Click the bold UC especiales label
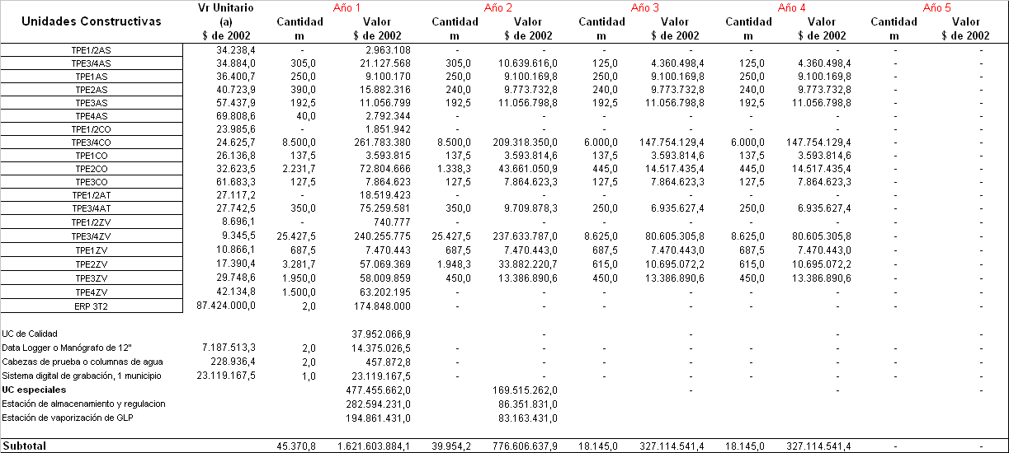This screenshot has height=453, width=1009. (x=34, y=390)
